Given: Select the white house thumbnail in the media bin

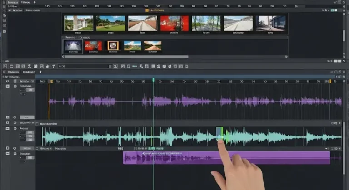Looking at the screenshot, I should tap(79, 23).
